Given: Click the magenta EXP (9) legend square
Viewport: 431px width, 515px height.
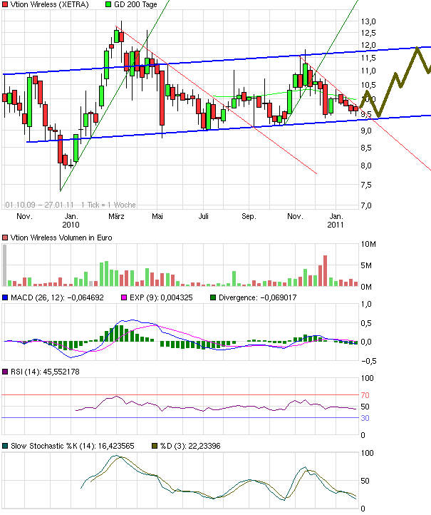Looking at the screenshot, I should point(124,297).
